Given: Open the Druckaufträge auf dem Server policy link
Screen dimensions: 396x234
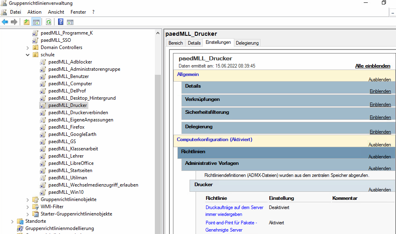Looking at the screenshot, I should pyautogui.click(x=234, y=207).
